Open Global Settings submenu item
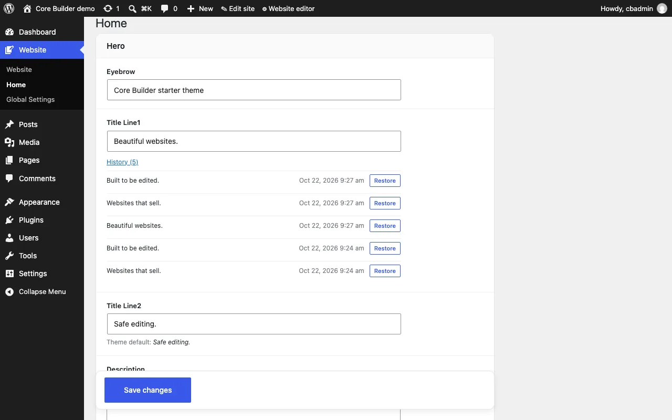Viewport: 672px width, 420px height. click(x=30, y=99)
